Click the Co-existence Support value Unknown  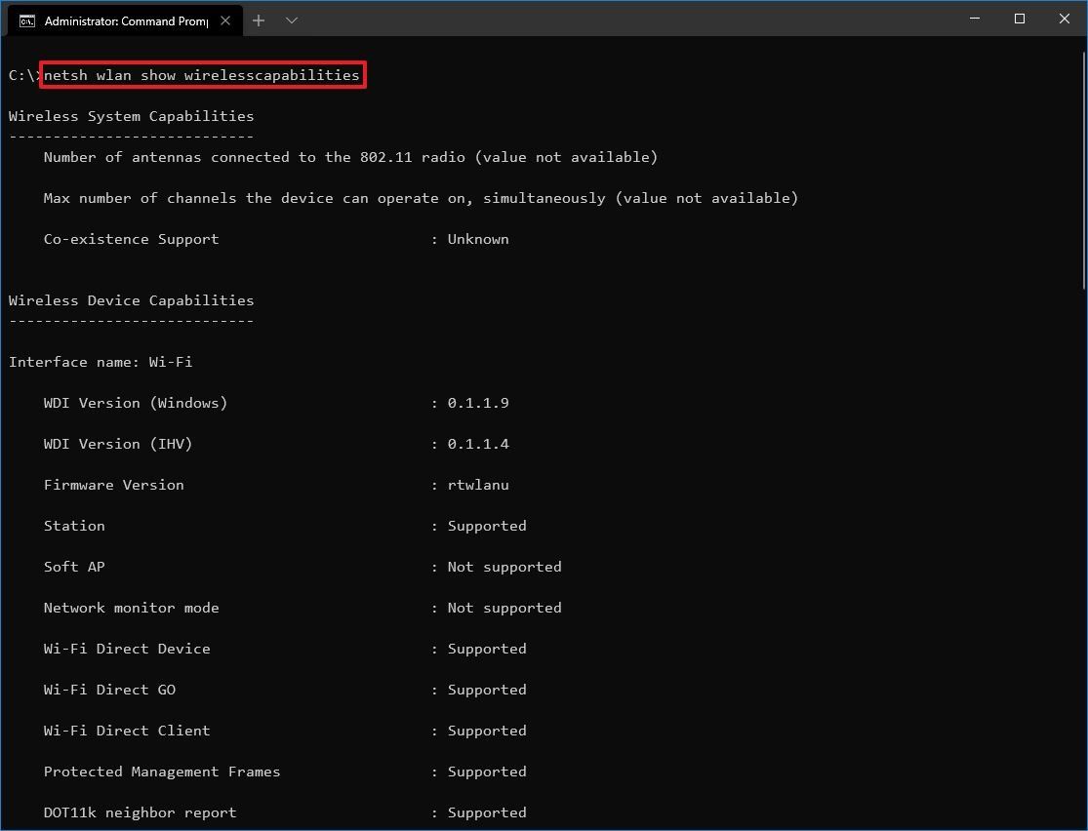(477, 238)
